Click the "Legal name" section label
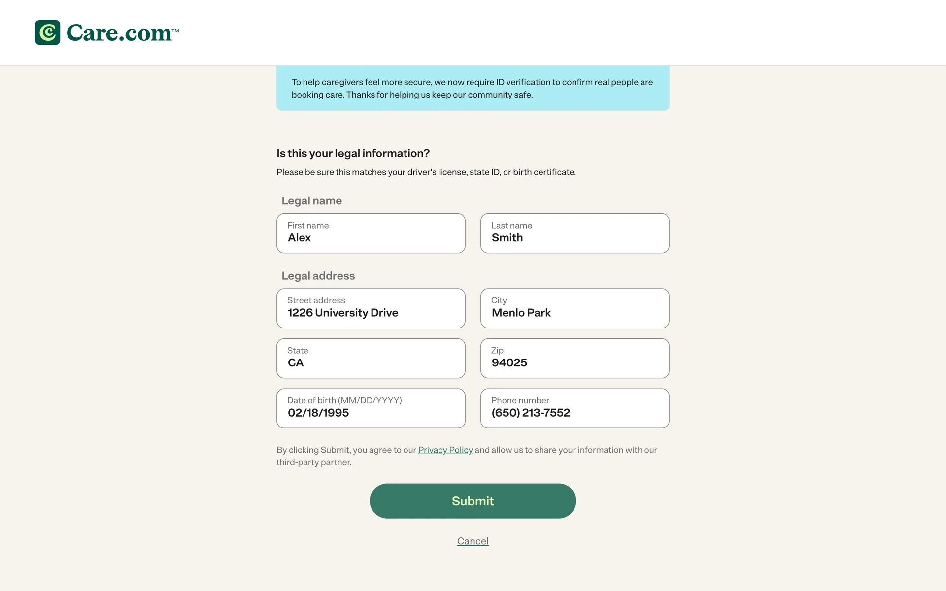Viewport: 946px width, 591px height. pyautogui.click(x=311, y=201)
